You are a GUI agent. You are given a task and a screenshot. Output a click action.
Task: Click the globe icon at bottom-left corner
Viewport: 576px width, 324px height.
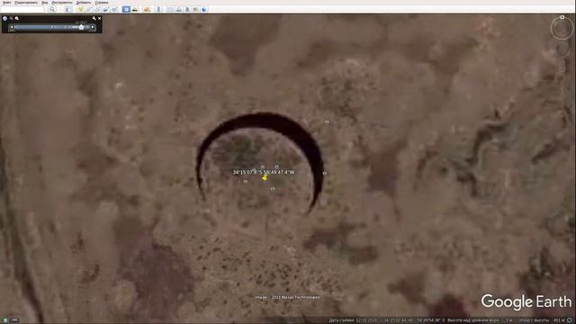4,320
